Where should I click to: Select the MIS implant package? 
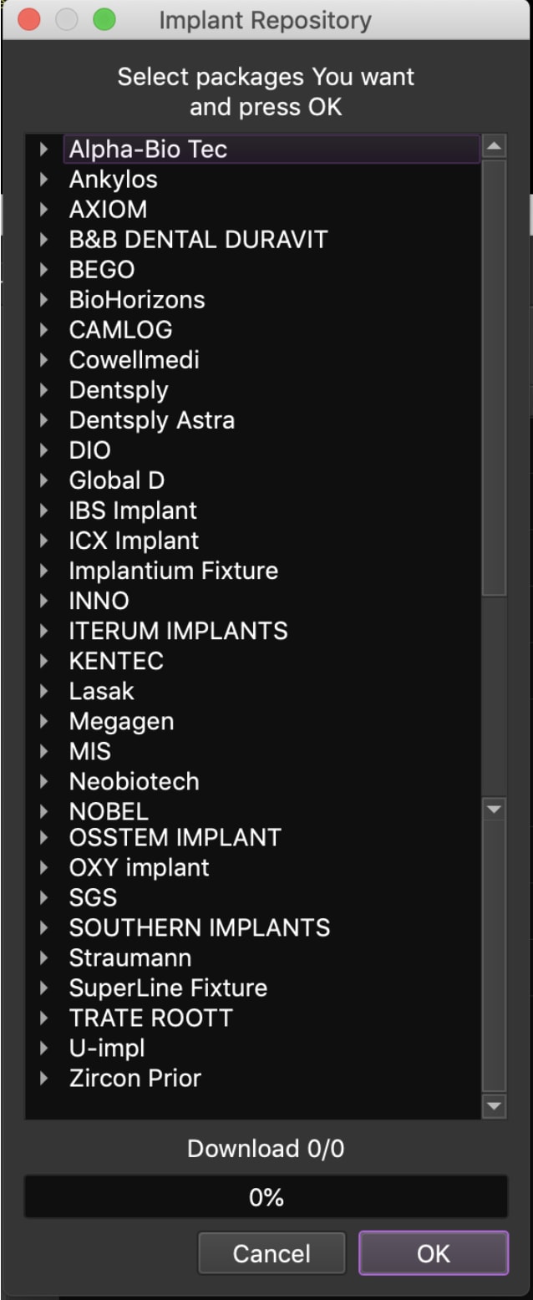89,751
